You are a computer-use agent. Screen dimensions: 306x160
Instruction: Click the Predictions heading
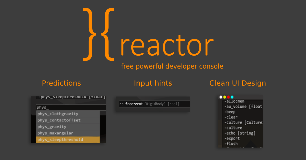(61, 83)
